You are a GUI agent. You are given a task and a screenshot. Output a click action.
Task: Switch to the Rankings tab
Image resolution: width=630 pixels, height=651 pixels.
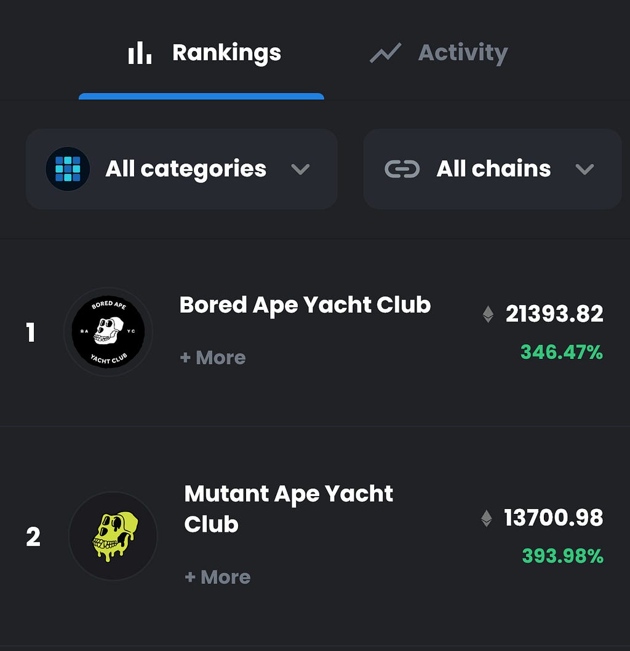click(x=202, y=53)
